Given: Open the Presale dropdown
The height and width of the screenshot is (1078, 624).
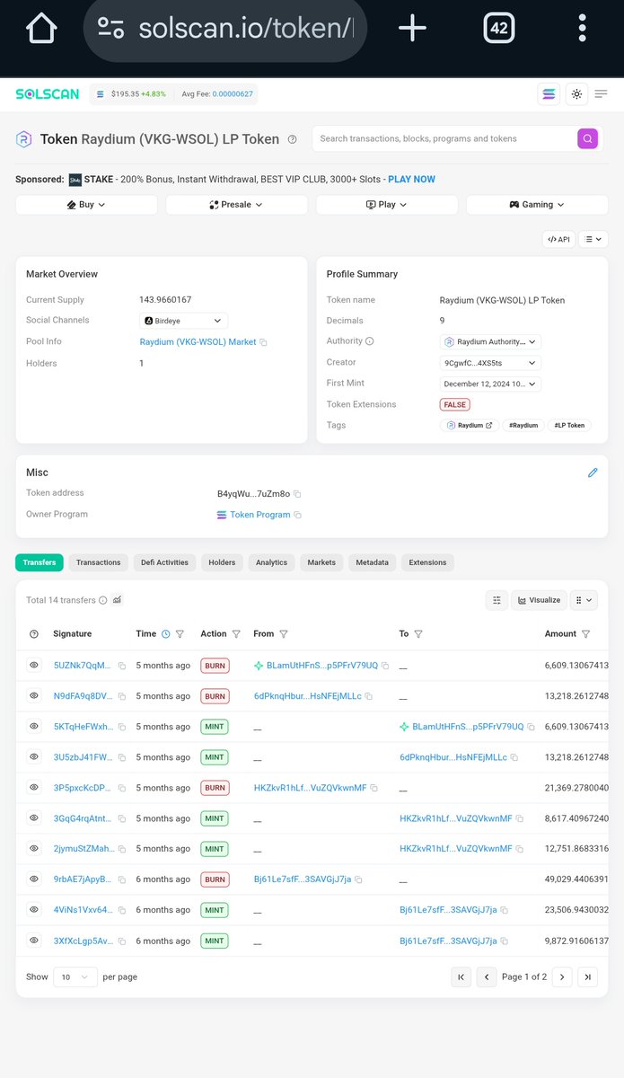Looking at the screenshot, I should point(236,205).
